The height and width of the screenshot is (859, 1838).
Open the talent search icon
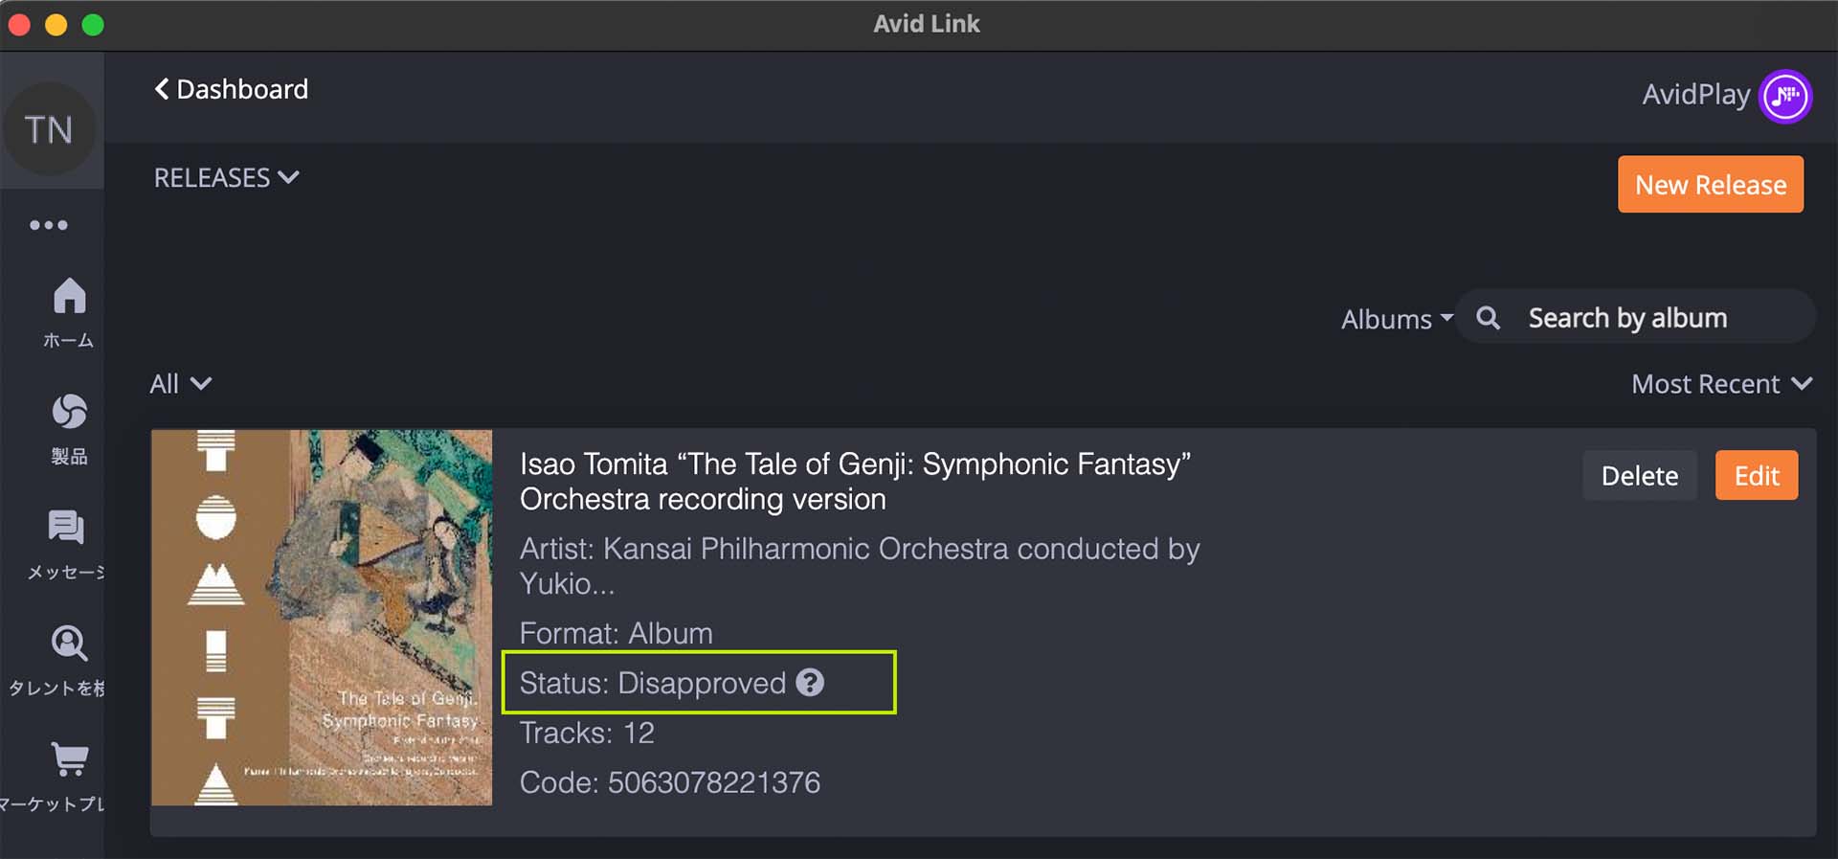[69, 644]
